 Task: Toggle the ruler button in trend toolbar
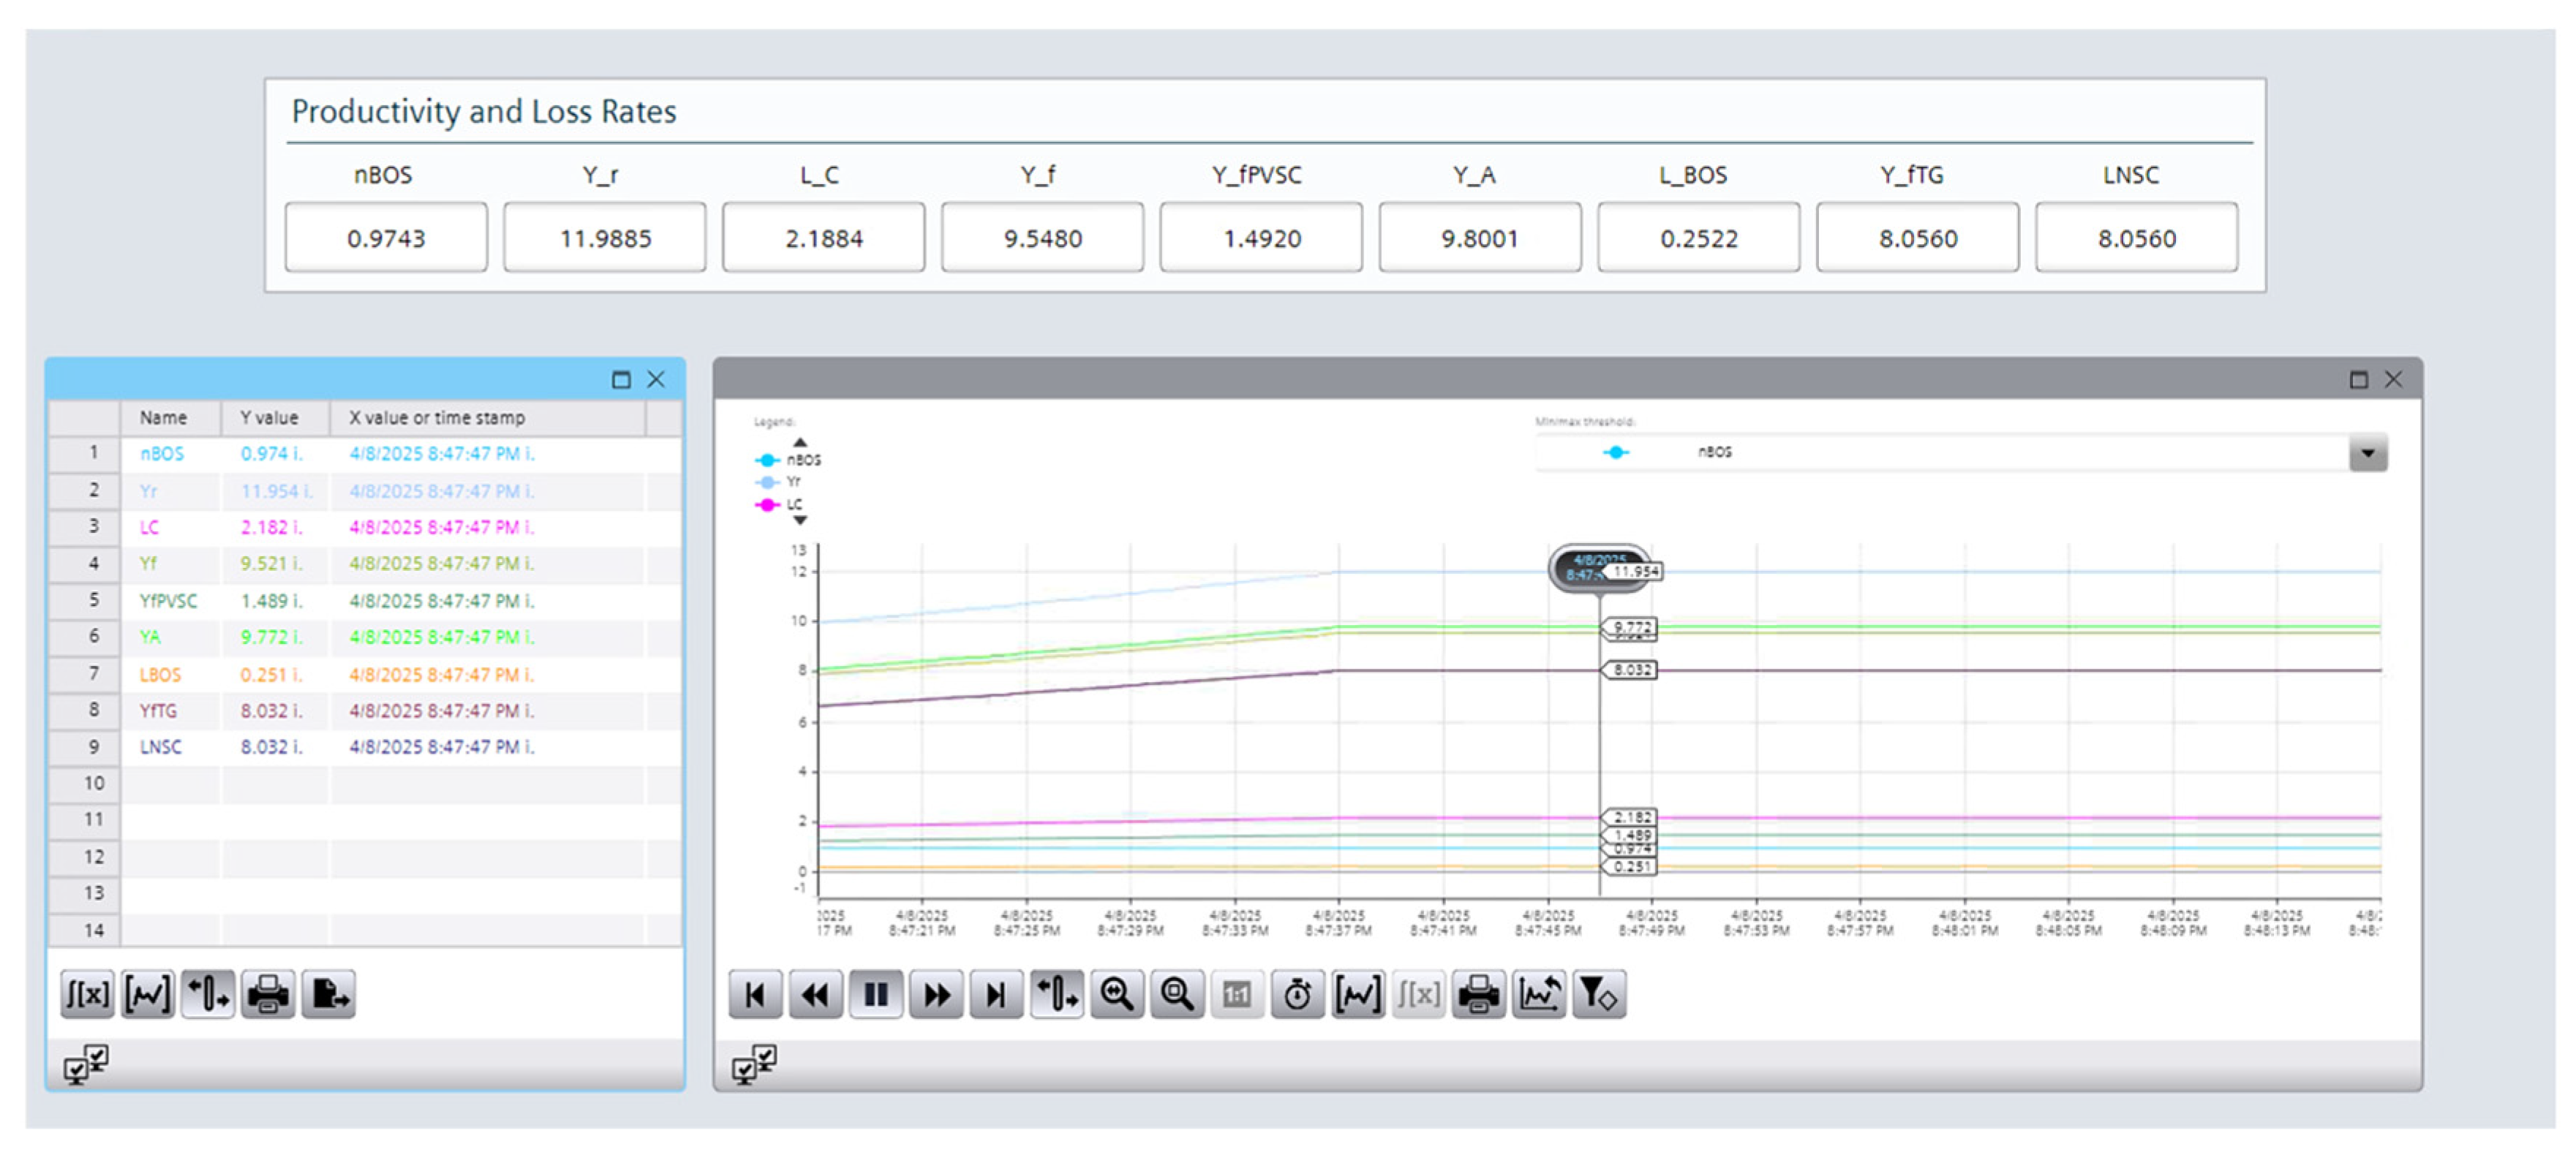point(1056,994)
